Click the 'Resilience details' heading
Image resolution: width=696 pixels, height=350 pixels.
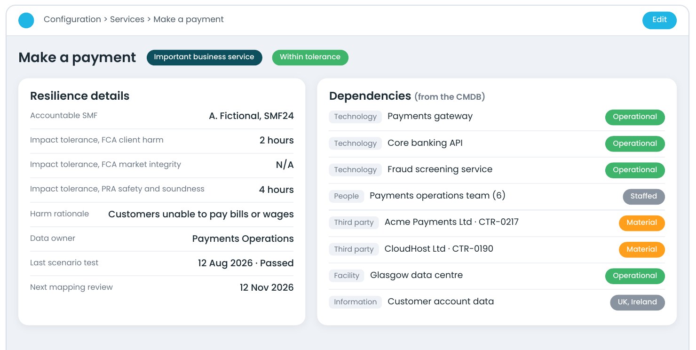(79, 96)
